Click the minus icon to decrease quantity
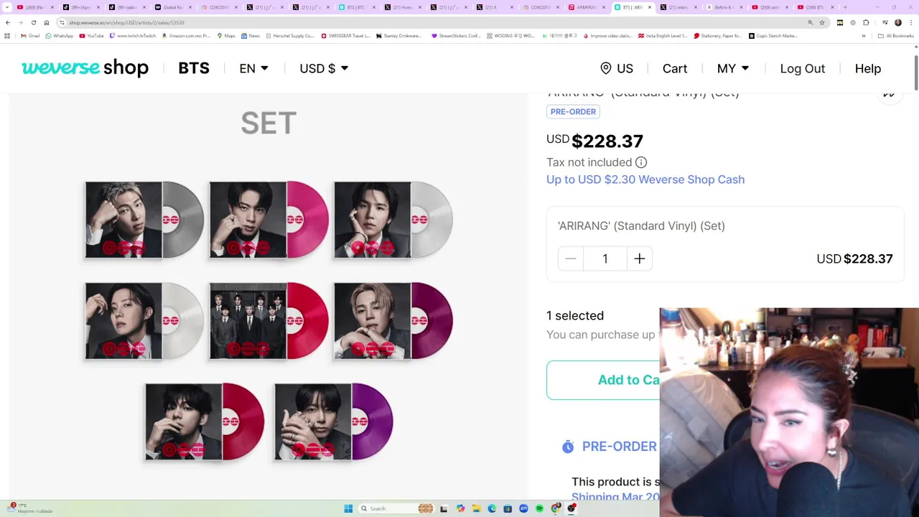 (571, 258)
